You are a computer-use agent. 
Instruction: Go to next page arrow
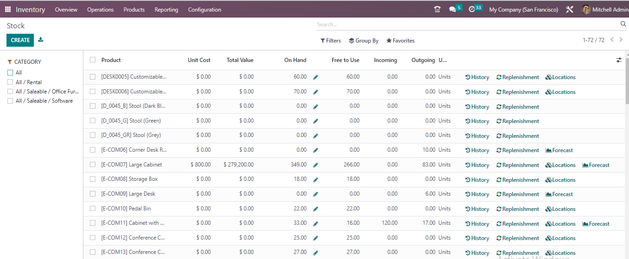[622, 40]
